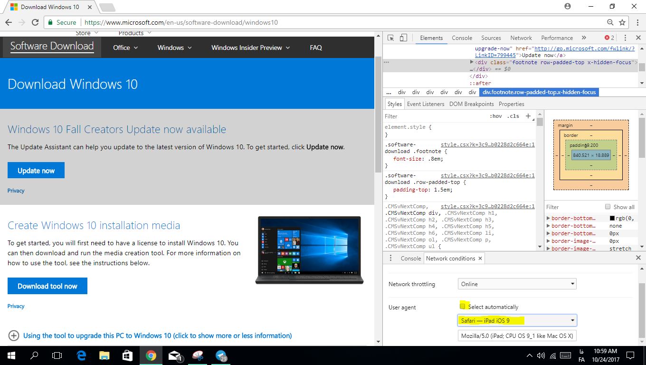Click the Download tool now button
This screenshot has height=365, width=646.
pyautogui.click(x=47, y=286)
